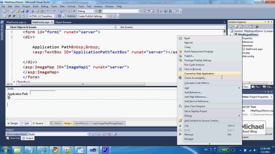Select View in Browser in context menu
Screen dimensions: 275x154
click(209, 69)
